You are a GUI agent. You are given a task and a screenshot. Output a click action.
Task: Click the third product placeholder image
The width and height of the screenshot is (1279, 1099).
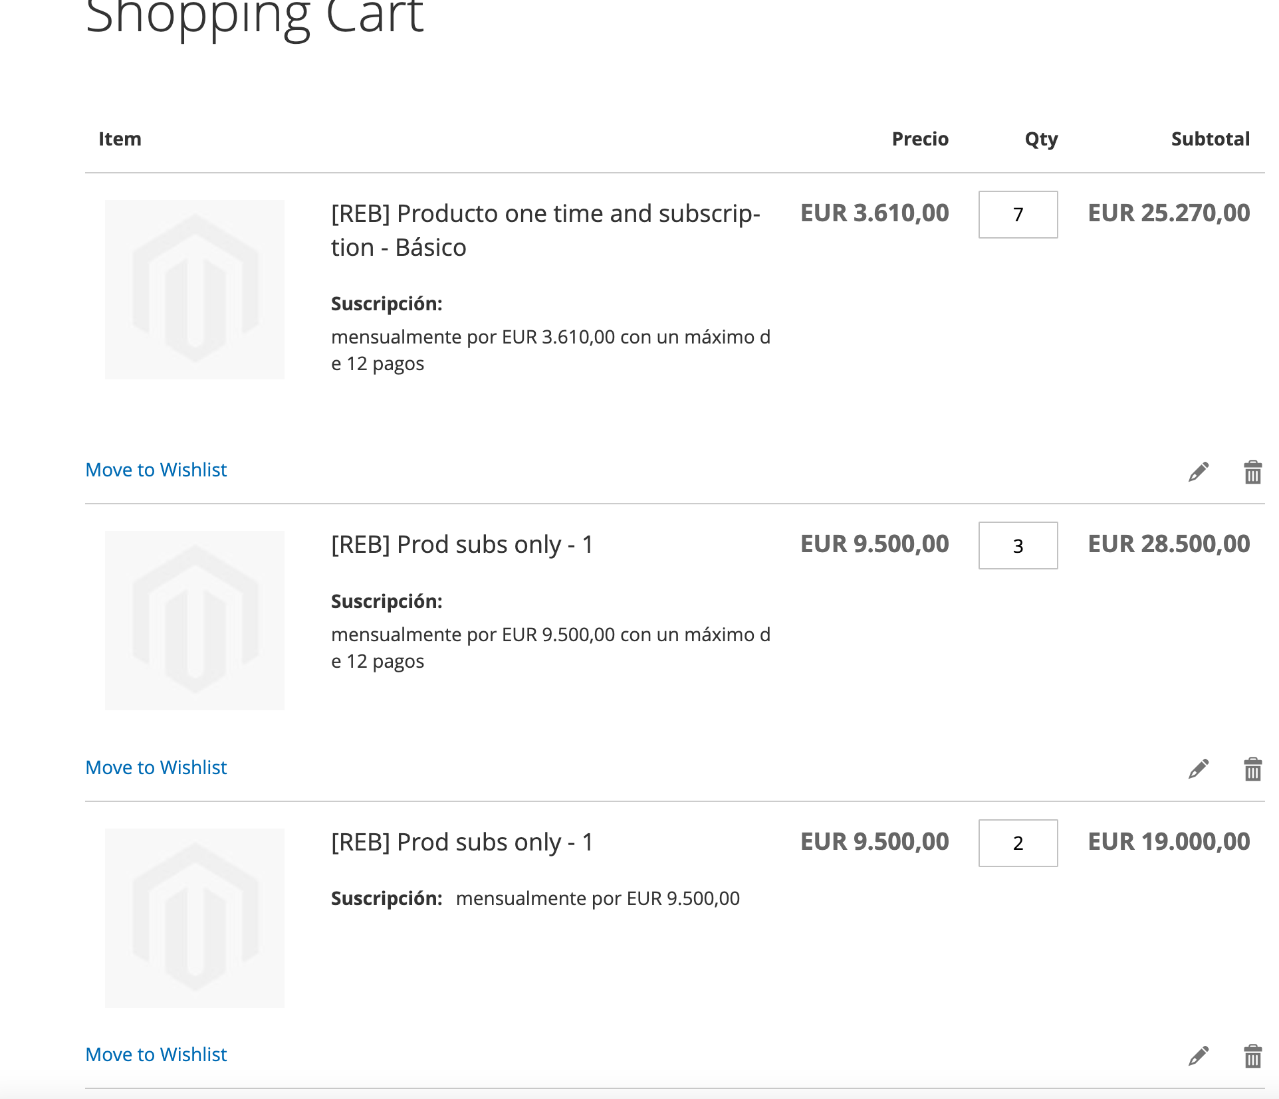pos(195,918)
